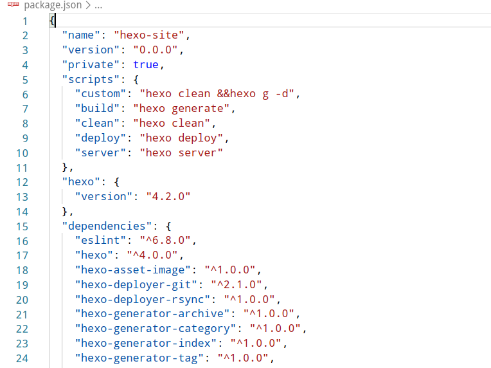This screenshot has width=491, height=368.
Task: Click line number 12 in gutter
Action: (x=22, y=183)
